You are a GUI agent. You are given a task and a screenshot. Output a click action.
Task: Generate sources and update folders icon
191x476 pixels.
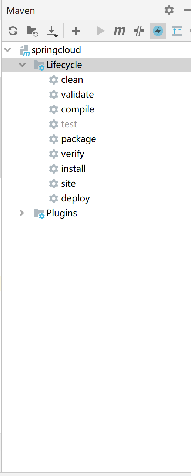pos(33,31)
